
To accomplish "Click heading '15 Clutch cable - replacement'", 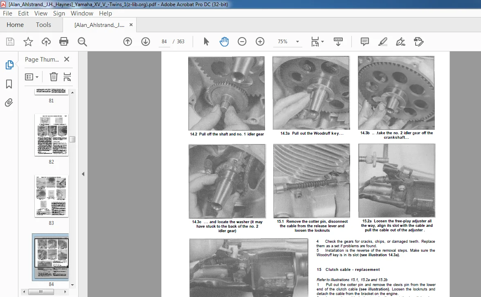I will click(348, 270).
